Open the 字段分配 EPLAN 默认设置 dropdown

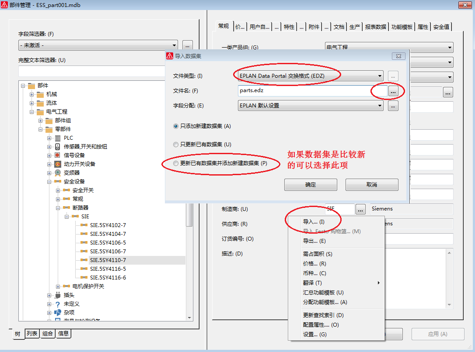click(x=380, y=106)
